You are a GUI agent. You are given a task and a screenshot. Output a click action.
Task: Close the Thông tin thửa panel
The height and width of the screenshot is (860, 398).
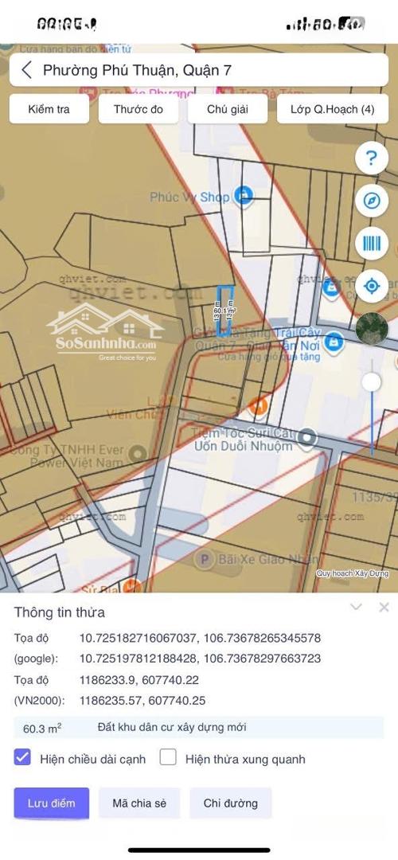coord(384,607)
